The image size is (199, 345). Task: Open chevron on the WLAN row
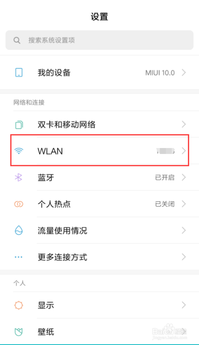click(x=184, y=151)
